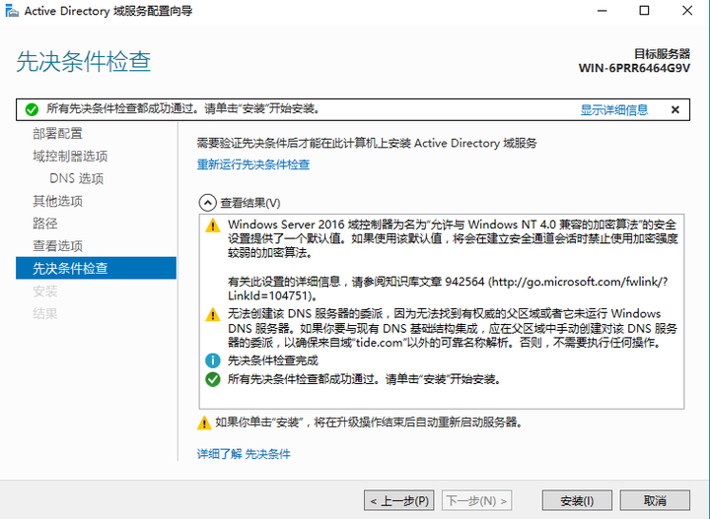Go to 其他选项 step
Viewport: 710px width, 519px height.
pyautogui.click(x=57, y=201)
